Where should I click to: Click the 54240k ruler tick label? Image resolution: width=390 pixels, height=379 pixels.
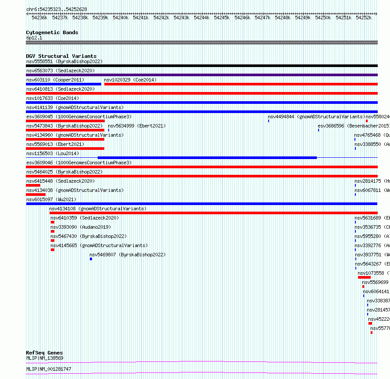(x=121, y=18)
